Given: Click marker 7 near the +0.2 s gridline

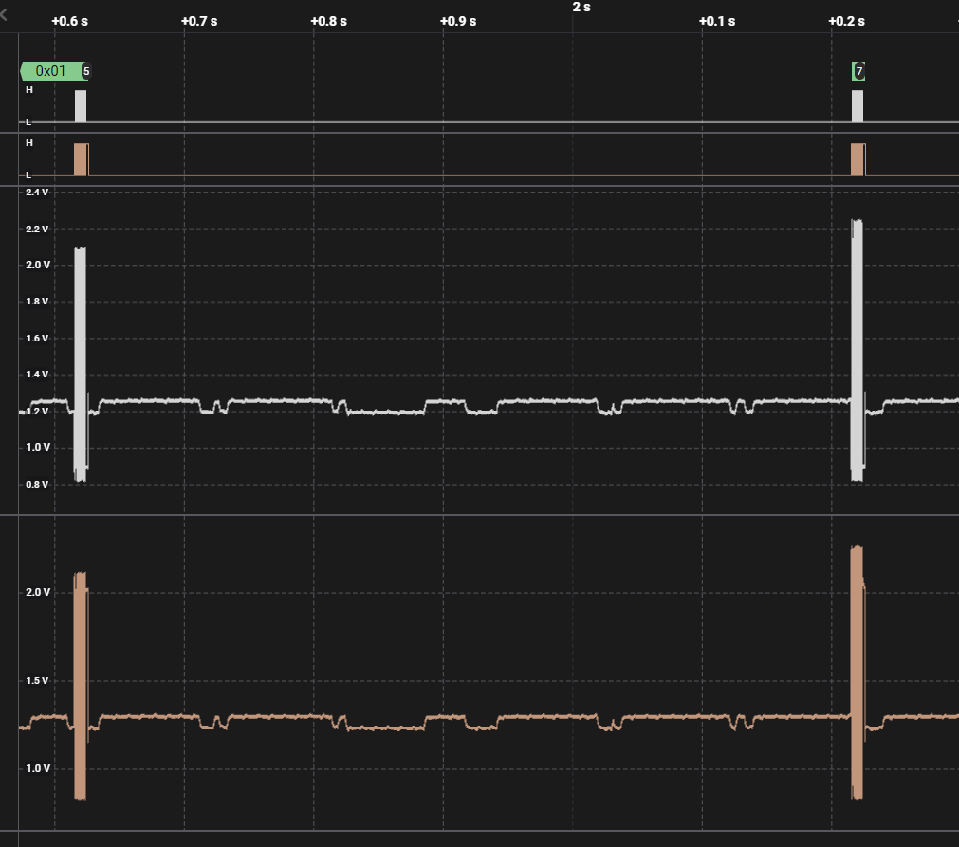Looking at the screenshot, I should pos(859,70).
